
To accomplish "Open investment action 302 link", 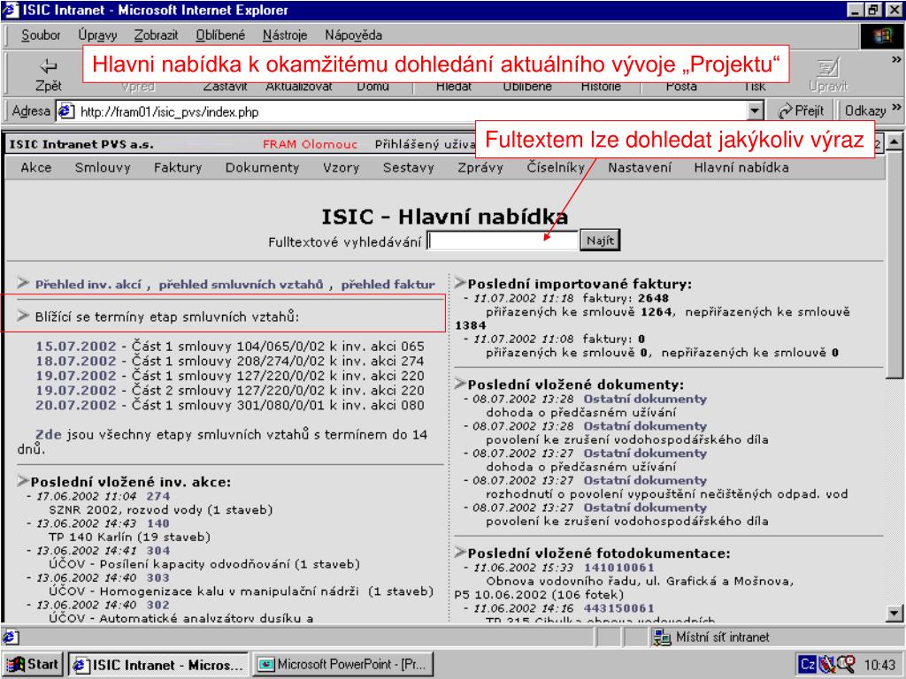I will [157, 605].
